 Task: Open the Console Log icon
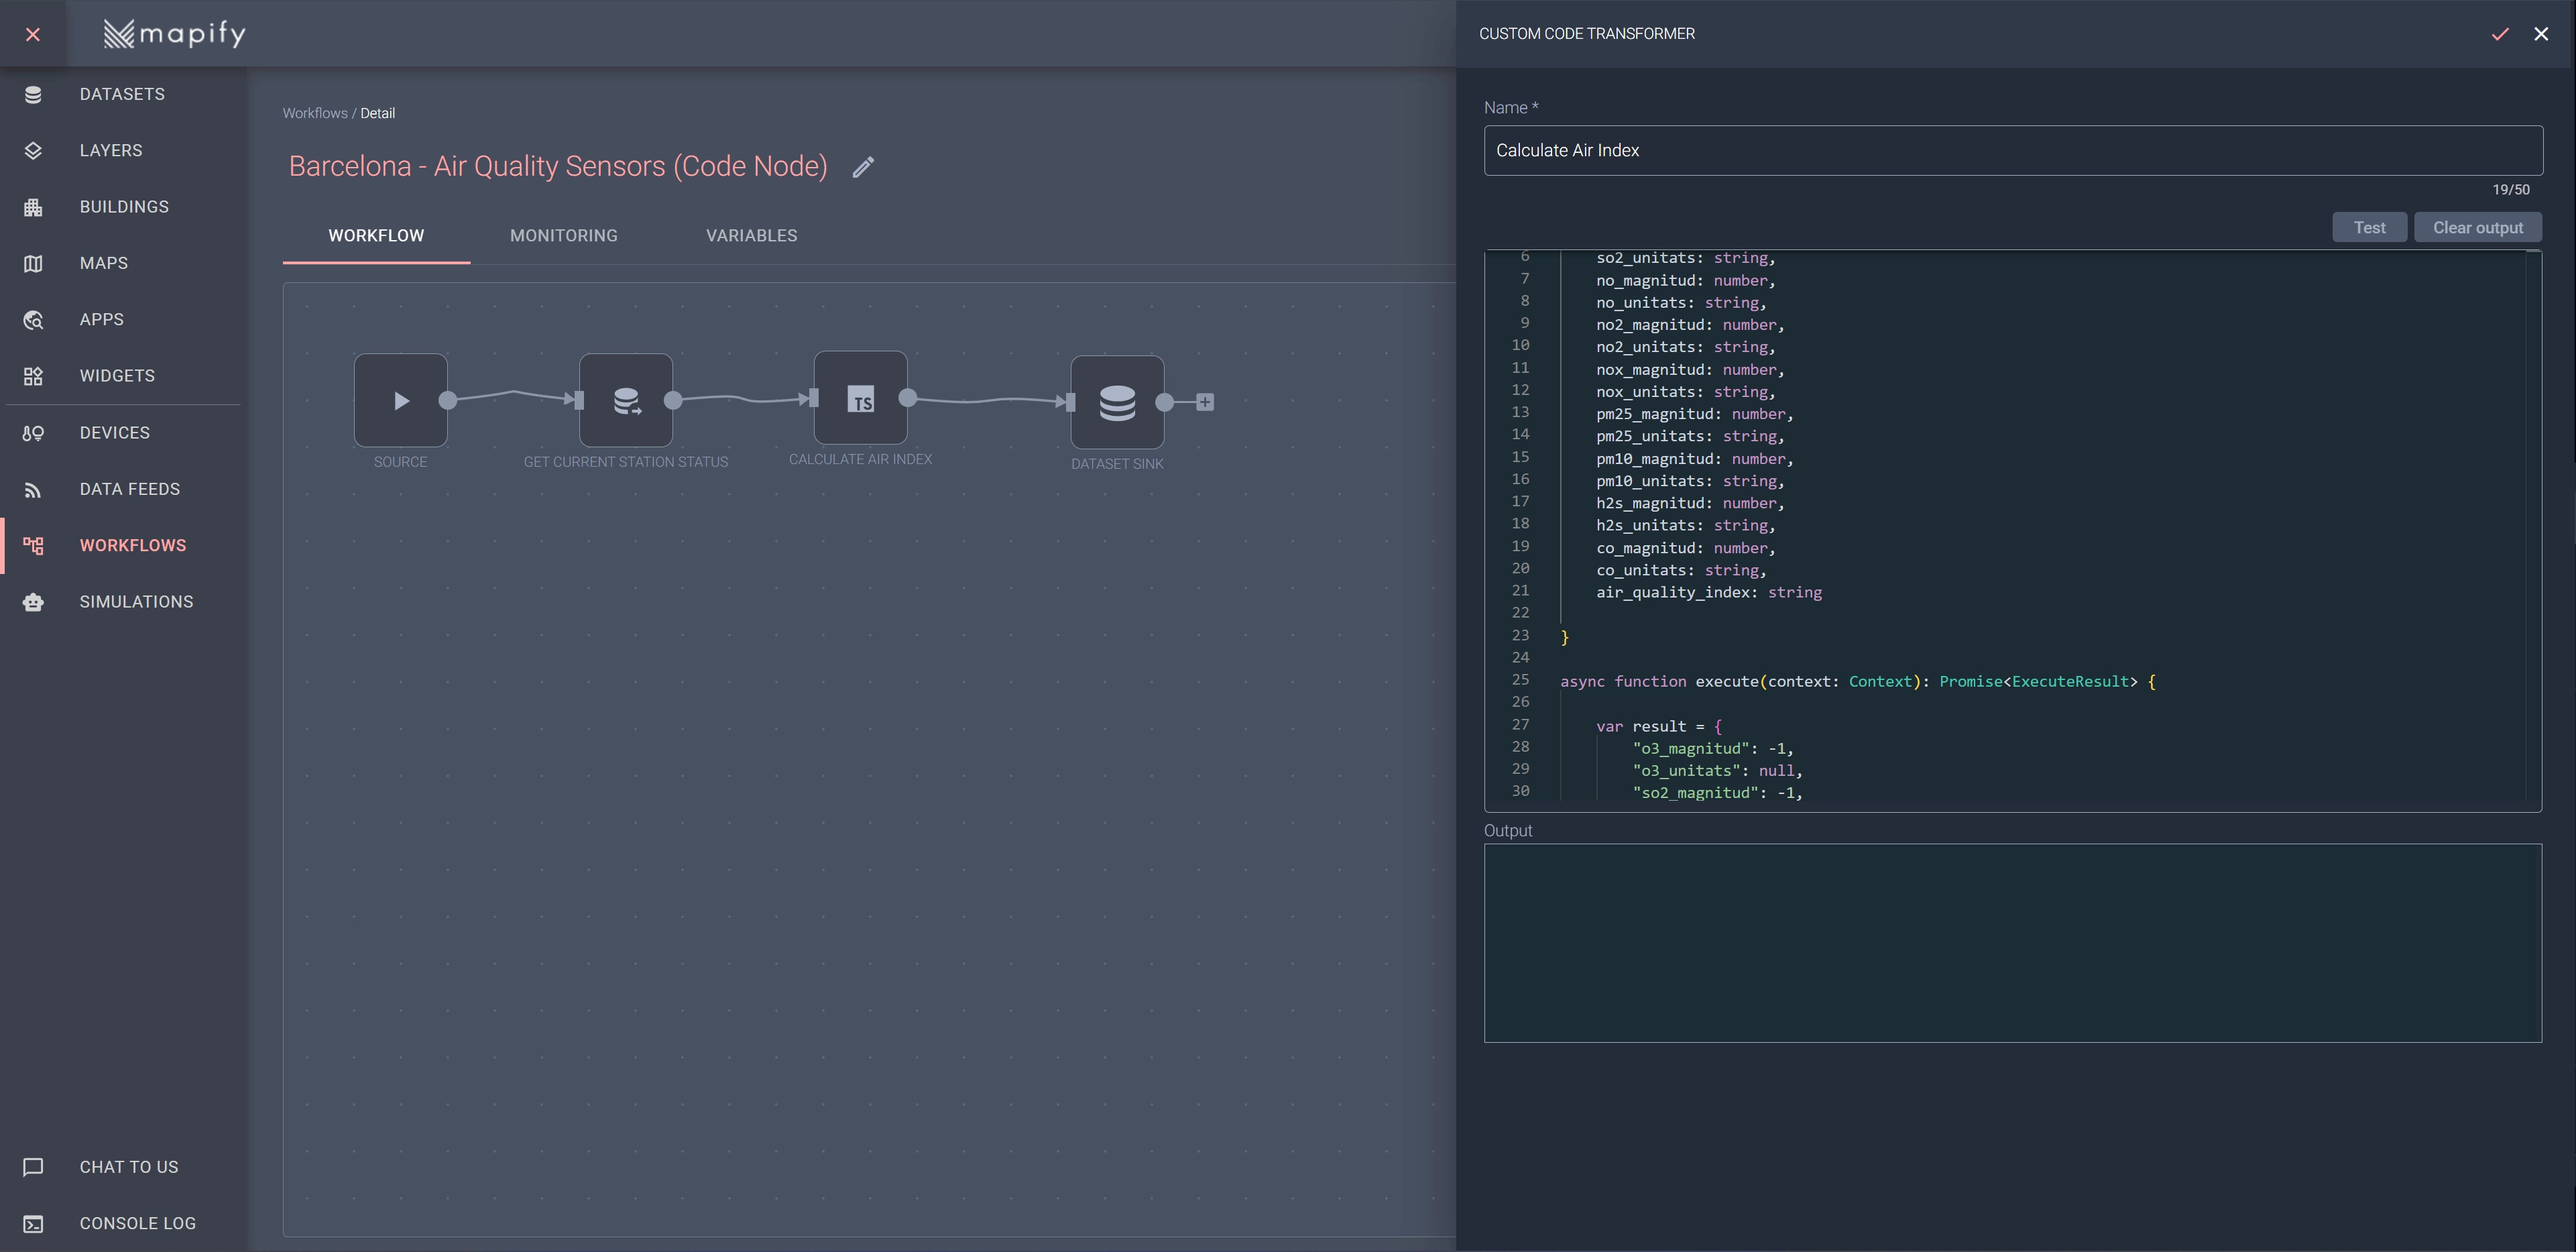[x=33, y=1223]
